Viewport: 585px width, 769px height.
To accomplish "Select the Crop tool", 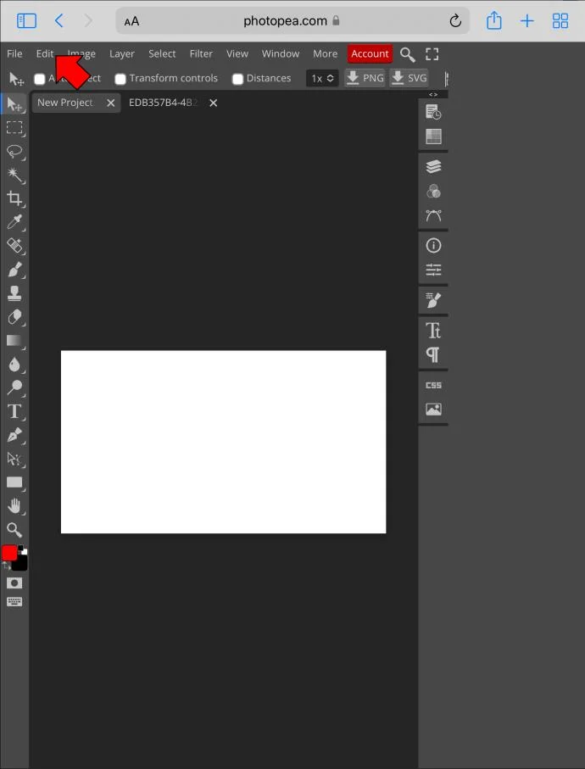I will point(14,198).
